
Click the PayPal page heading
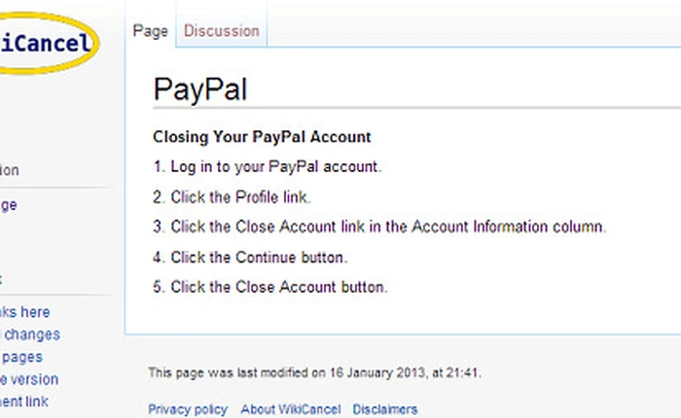point(200,89)
